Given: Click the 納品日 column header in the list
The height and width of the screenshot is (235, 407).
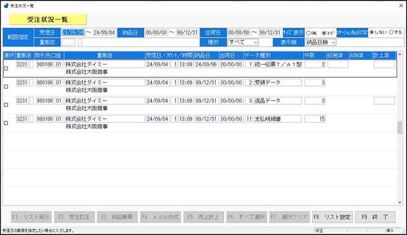Looking at the screenshot, I should coord(206,56).
